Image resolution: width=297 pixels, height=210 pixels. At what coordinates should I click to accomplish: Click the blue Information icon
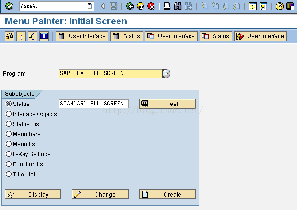pyautogui.click(x=44, y=36)
